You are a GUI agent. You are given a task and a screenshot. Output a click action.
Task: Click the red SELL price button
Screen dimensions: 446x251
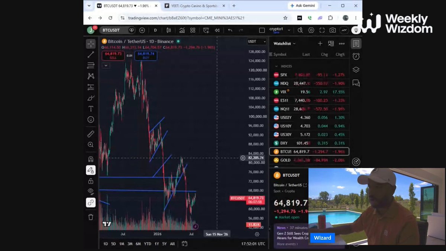[x=113, y=55]
